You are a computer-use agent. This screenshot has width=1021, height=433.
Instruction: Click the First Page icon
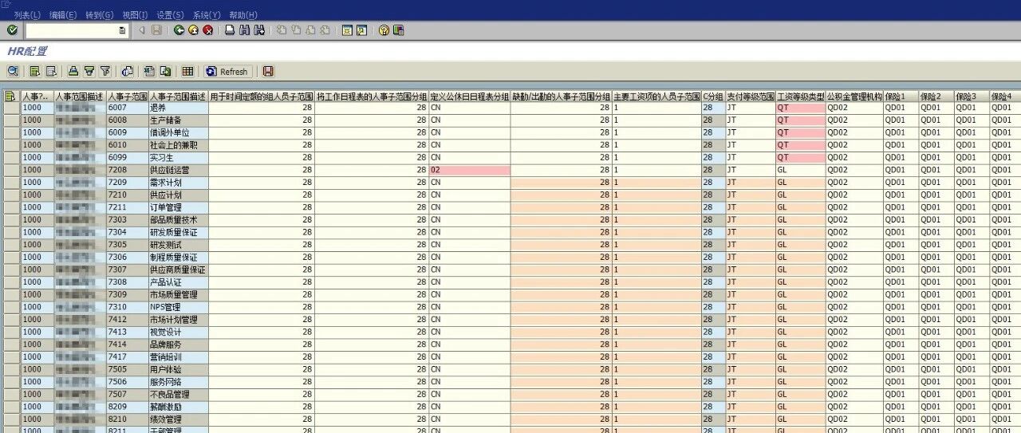tap(281, 30)
